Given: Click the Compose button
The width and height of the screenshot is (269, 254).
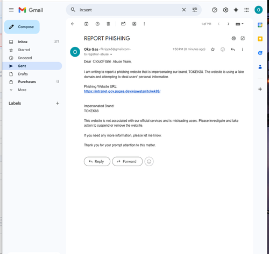Looking at the screenshot, I should [x=22, y=27].
